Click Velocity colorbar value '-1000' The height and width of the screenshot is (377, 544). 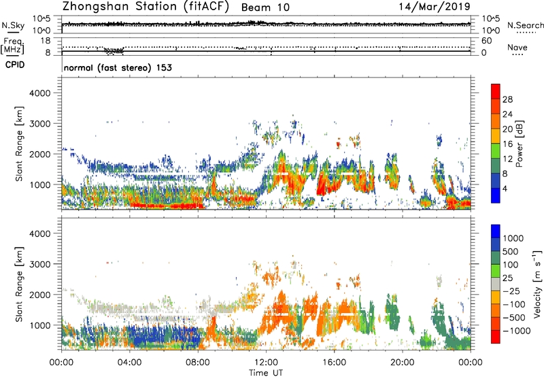click(x=516, y=331)
